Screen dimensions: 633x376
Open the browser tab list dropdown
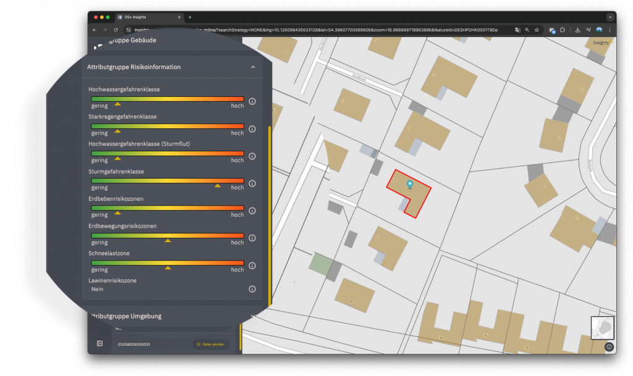pyautogui.click(x=610, y=17)
